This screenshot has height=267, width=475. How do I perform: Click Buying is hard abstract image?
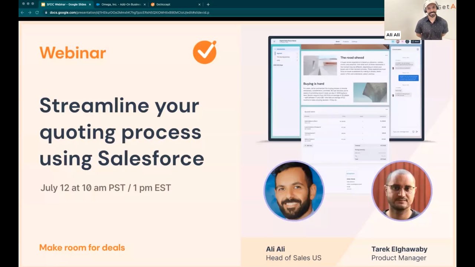pyautogui.click(x=370, y=92)
